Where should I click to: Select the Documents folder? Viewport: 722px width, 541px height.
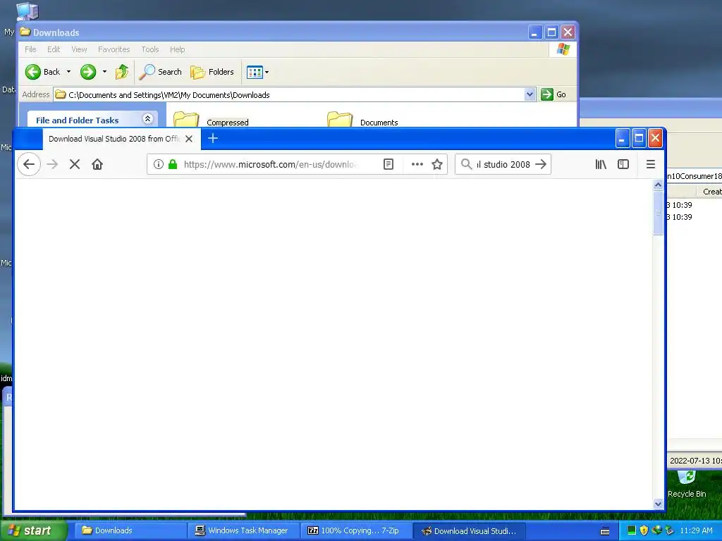pos(362,120)
